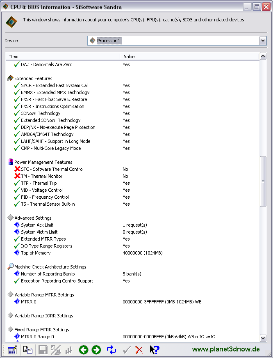Click the red X cancel icon in the toolbar
Viewport: 273px width, 358px height.
pos(139,350)
